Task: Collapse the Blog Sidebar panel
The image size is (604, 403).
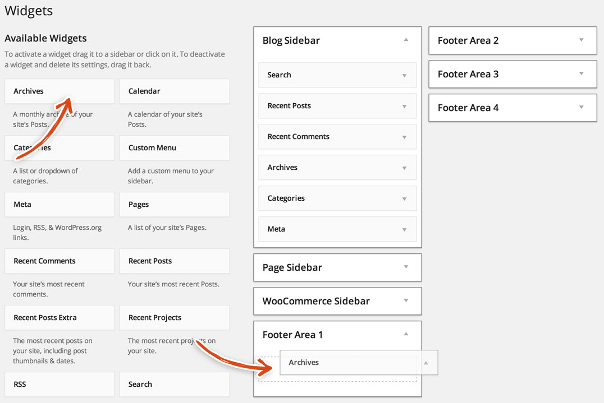Action: [406, 40]
